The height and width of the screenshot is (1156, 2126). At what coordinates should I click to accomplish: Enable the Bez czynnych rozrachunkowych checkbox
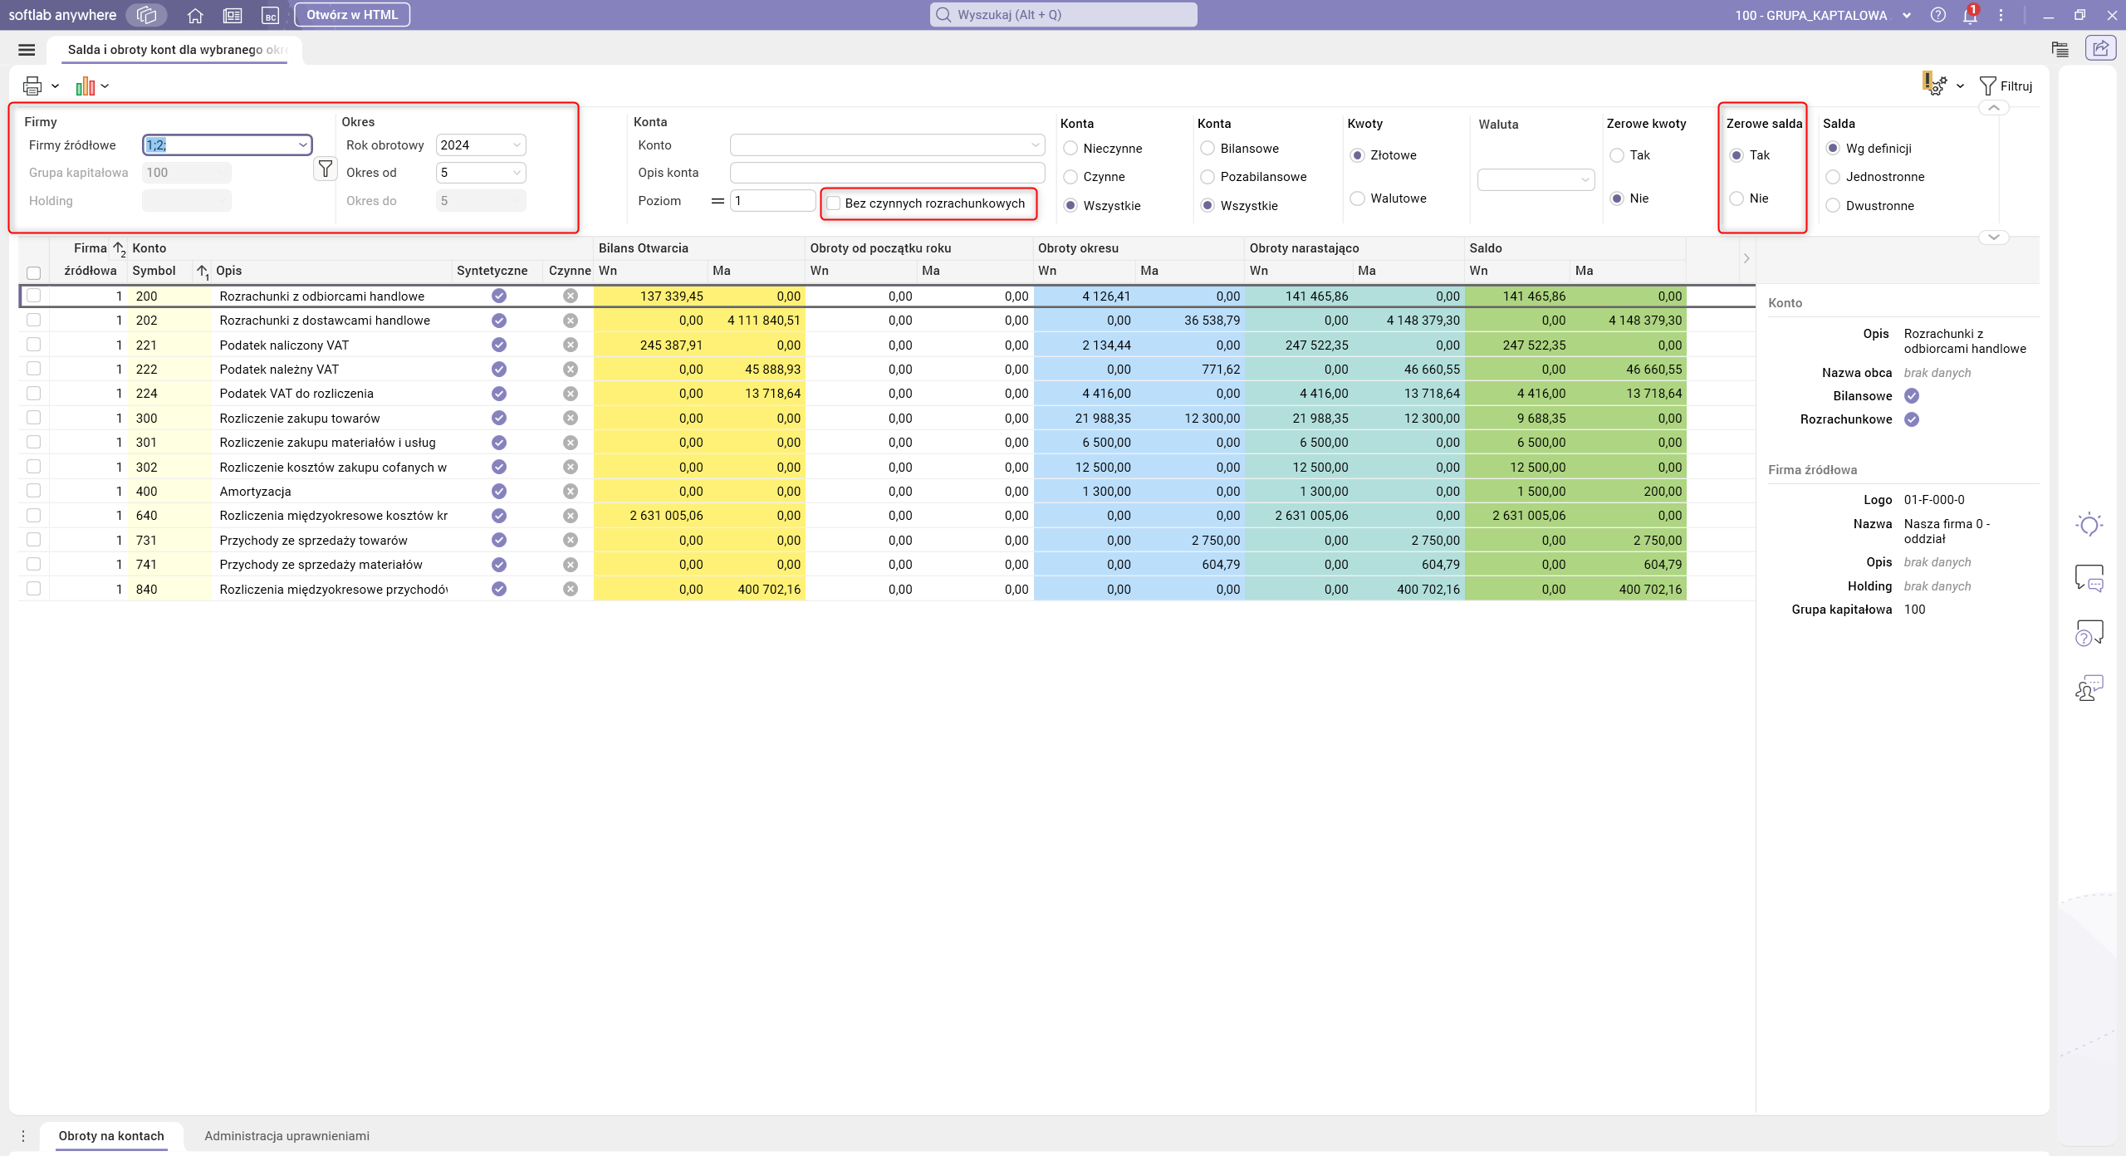click(x=834, y=203)
